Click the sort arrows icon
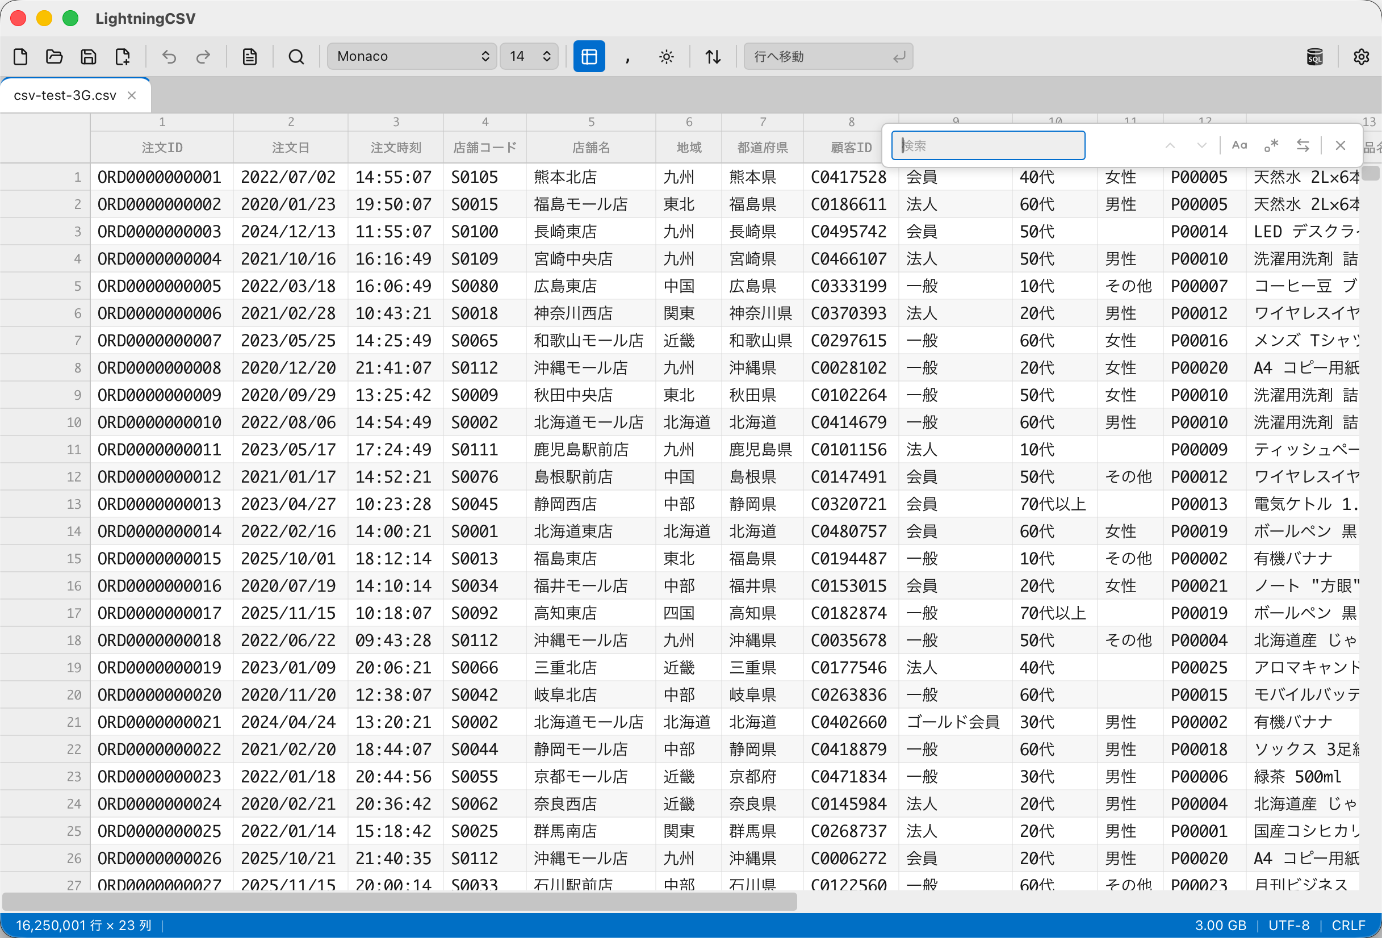The image size is (1382, 938). tap(713, 57)
